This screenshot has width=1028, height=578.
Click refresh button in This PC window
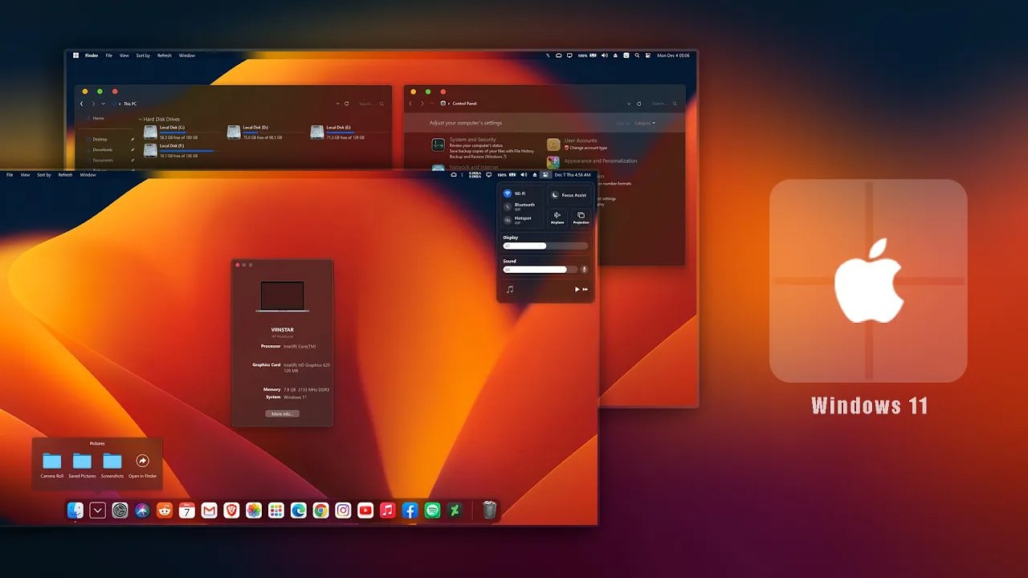(347, 104)
